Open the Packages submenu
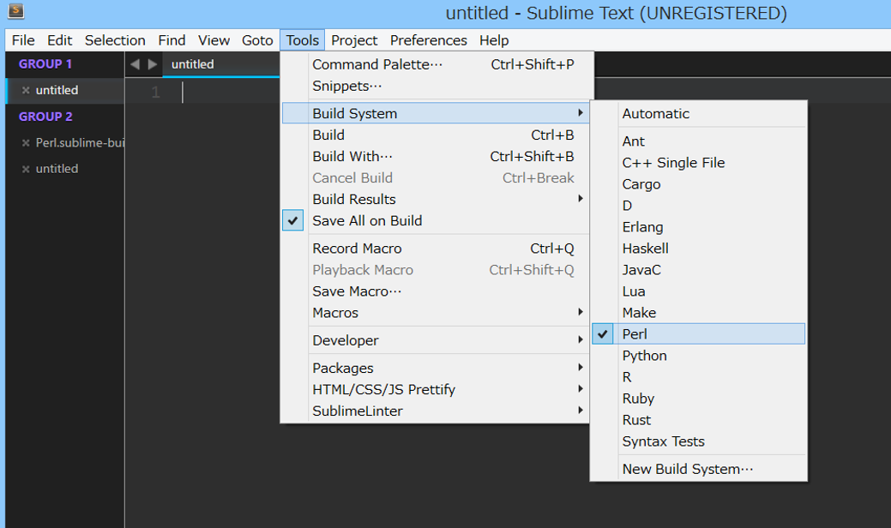The height and width of the screenshot is (528, 891). (436, 368)
